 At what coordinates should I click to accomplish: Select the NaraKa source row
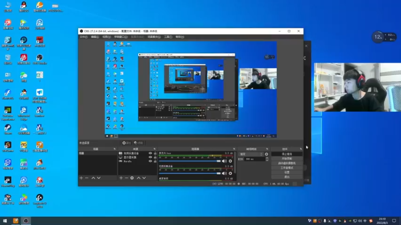coord(138,161)
